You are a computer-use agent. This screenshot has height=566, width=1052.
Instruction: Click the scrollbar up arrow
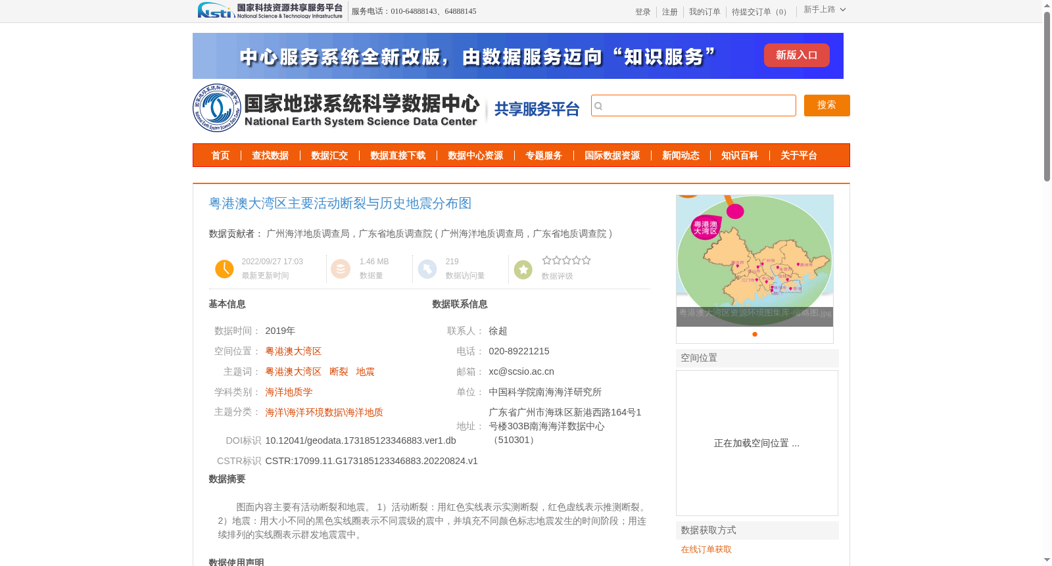[1047, 5]
